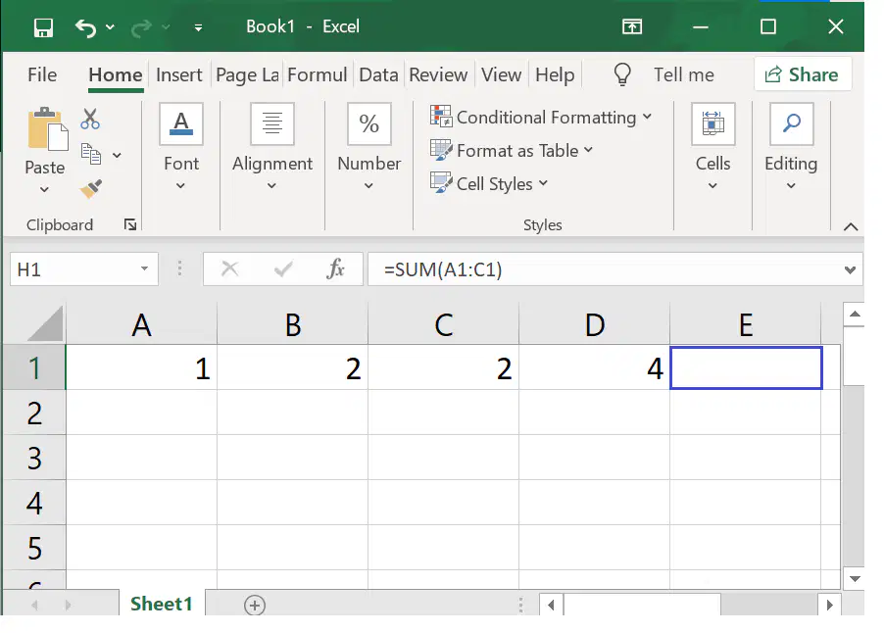The height and width of the screenshot is (633, 884).
Task: Select all cells with corner triangle
Action: pyautogui.click(x=44, y=323)
